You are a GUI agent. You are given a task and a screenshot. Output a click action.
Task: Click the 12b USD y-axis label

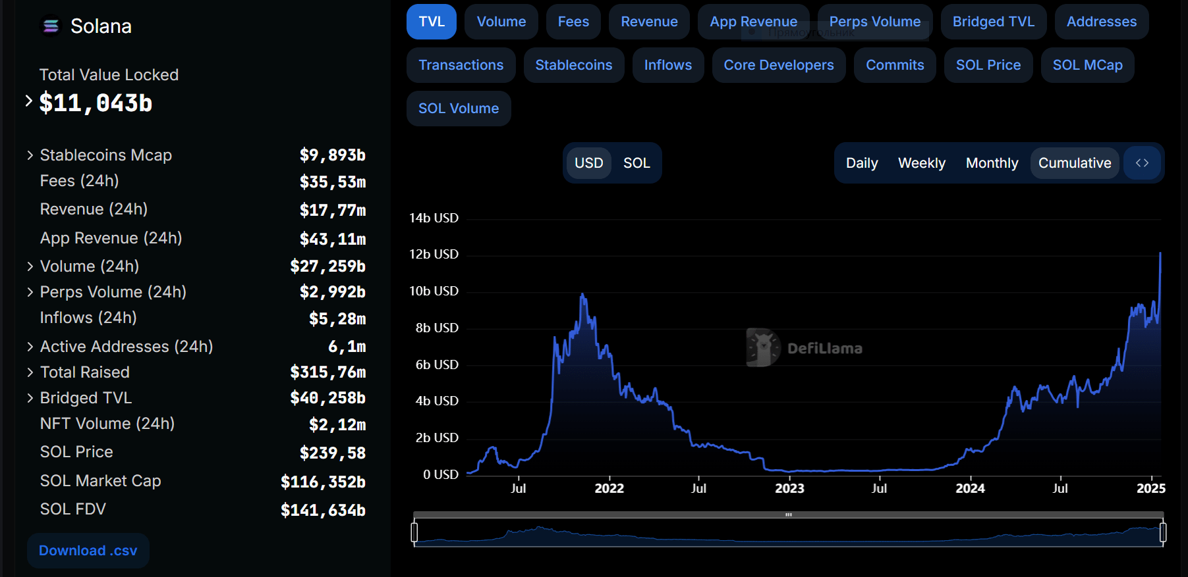434,254
